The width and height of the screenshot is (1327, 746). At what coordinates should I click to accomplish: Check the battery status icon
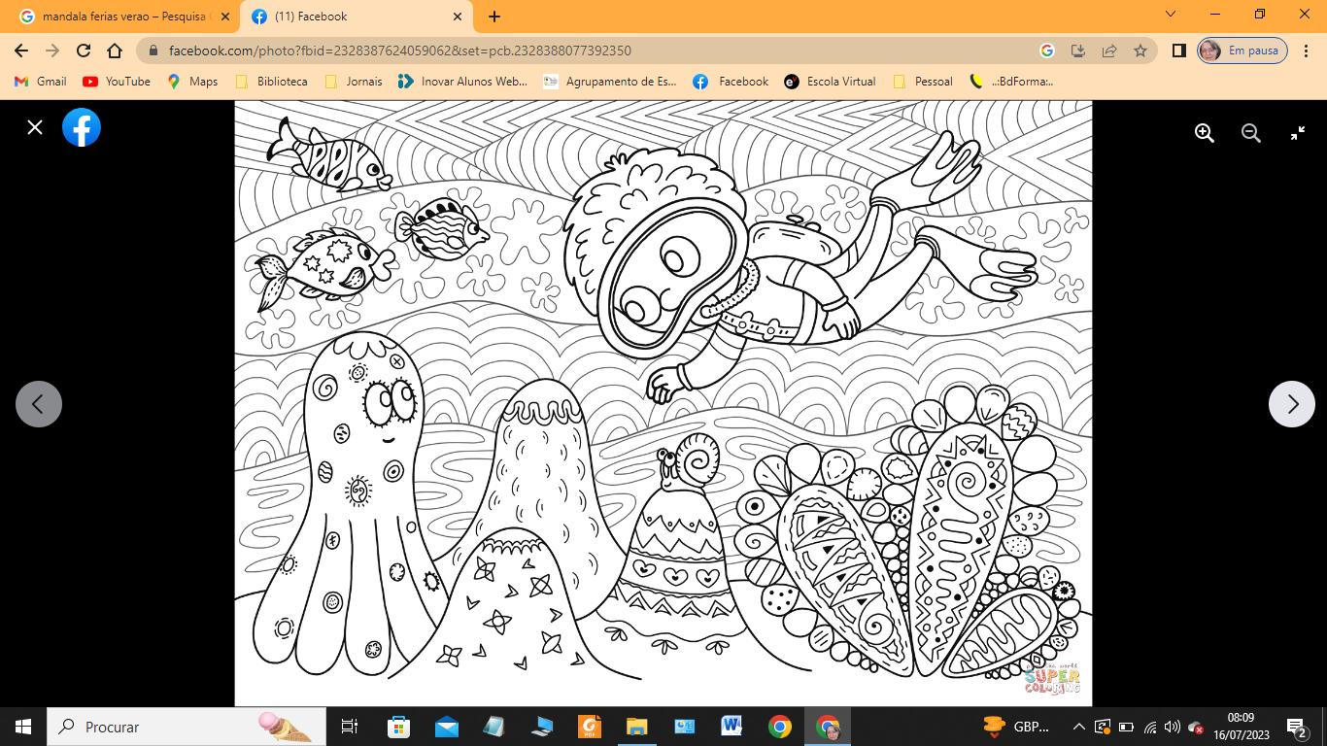click(1126, 727)
